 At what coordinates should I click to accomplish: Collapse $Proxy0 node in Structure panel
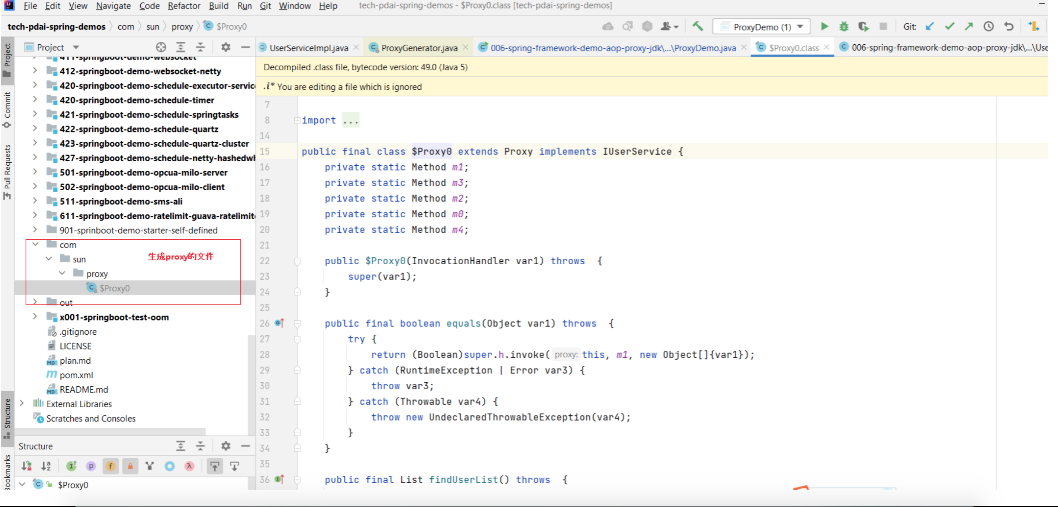click(22, 484)
